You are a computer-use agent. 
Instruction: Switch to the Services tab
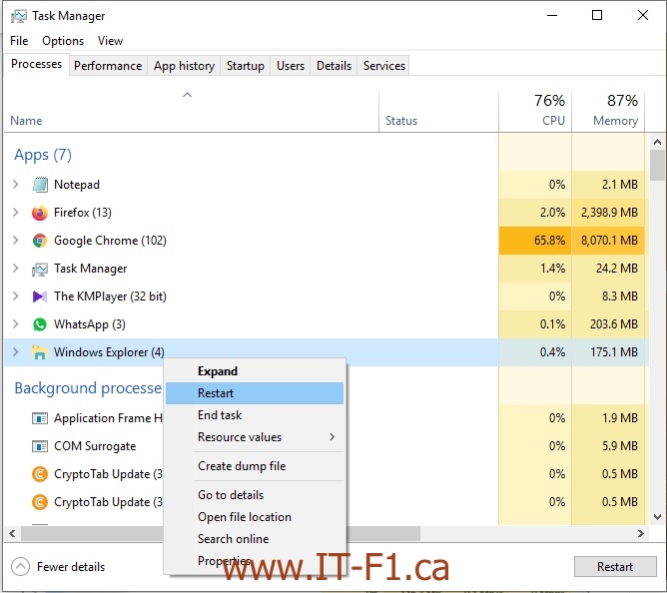pos(384,66)
